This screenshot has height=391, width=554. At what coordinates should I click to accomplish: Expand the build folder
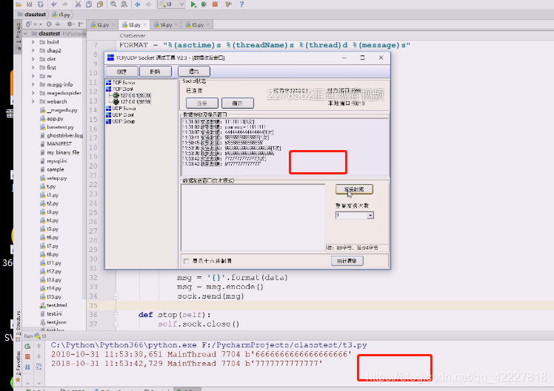[33, 42]
